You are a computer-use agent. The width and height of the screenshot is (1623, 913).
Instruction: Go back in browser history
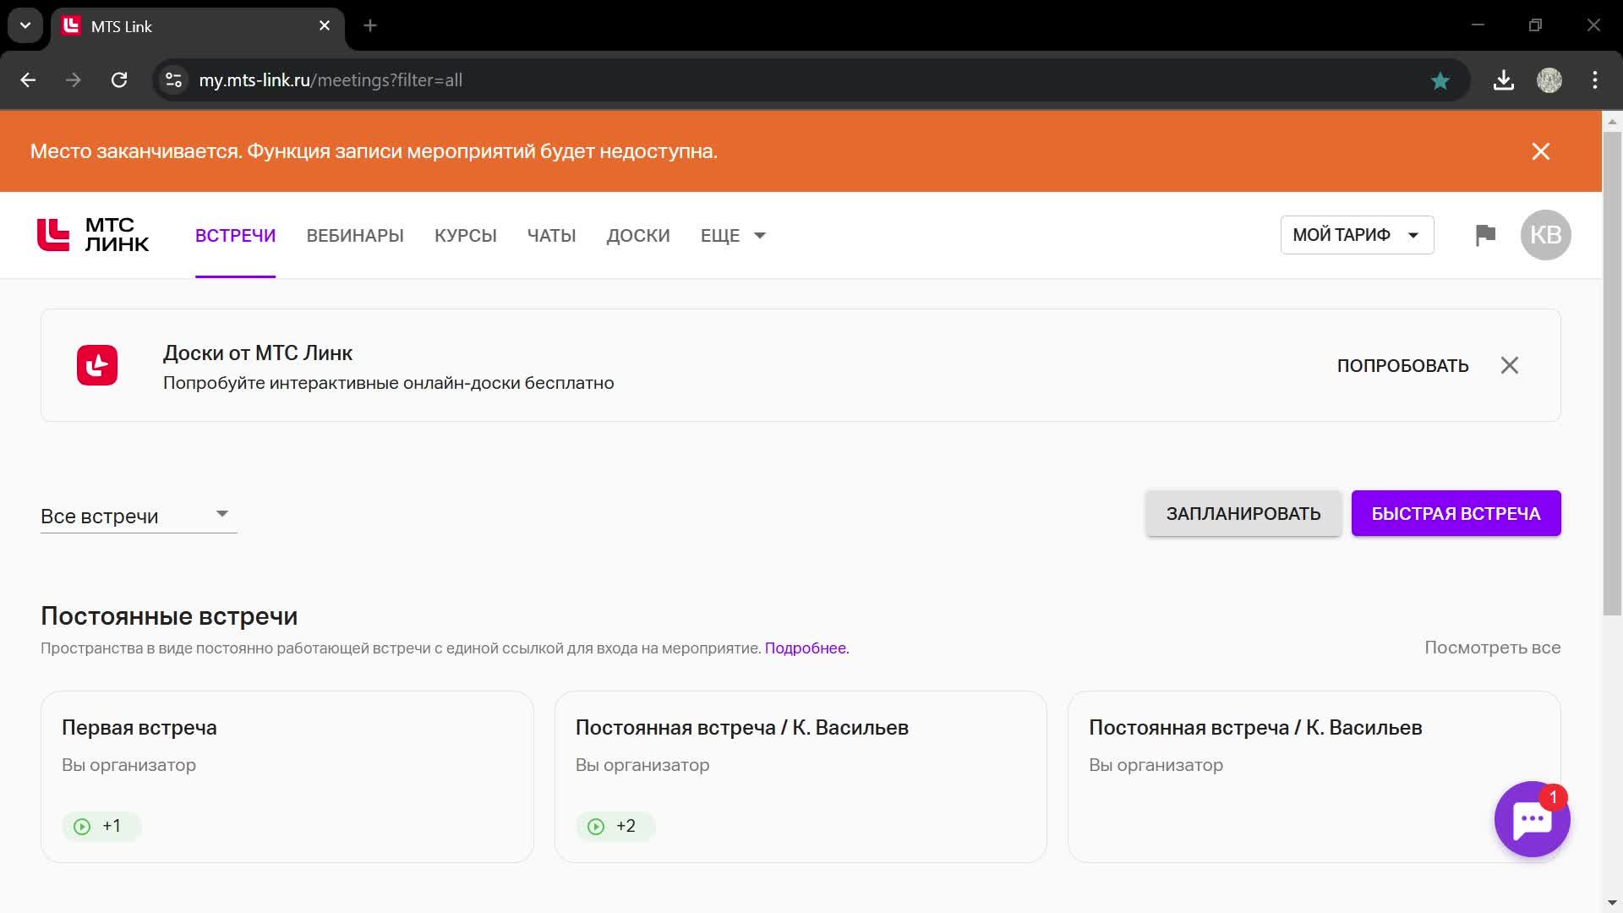click(x=28, y=80)
